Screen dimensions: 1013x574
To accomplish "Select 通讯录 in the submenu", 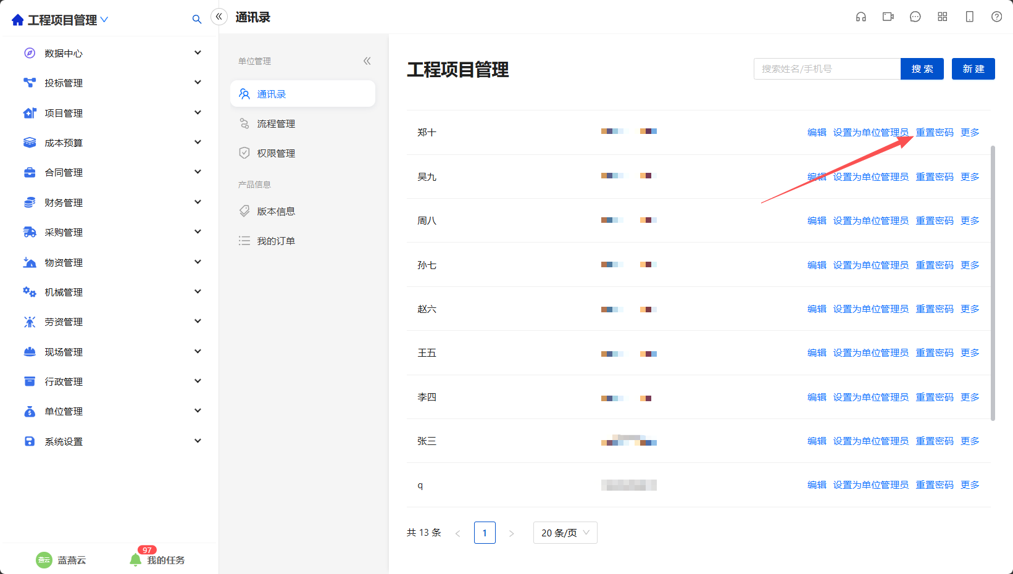I will [x=302, y=94].
